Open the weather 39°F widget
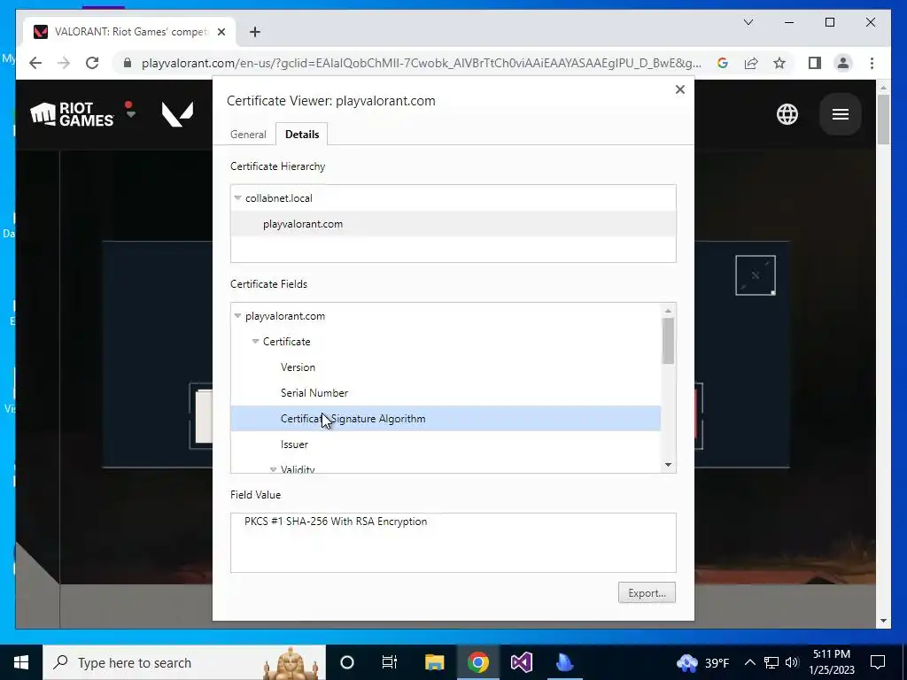907x680 pixels. coord(702,662)
